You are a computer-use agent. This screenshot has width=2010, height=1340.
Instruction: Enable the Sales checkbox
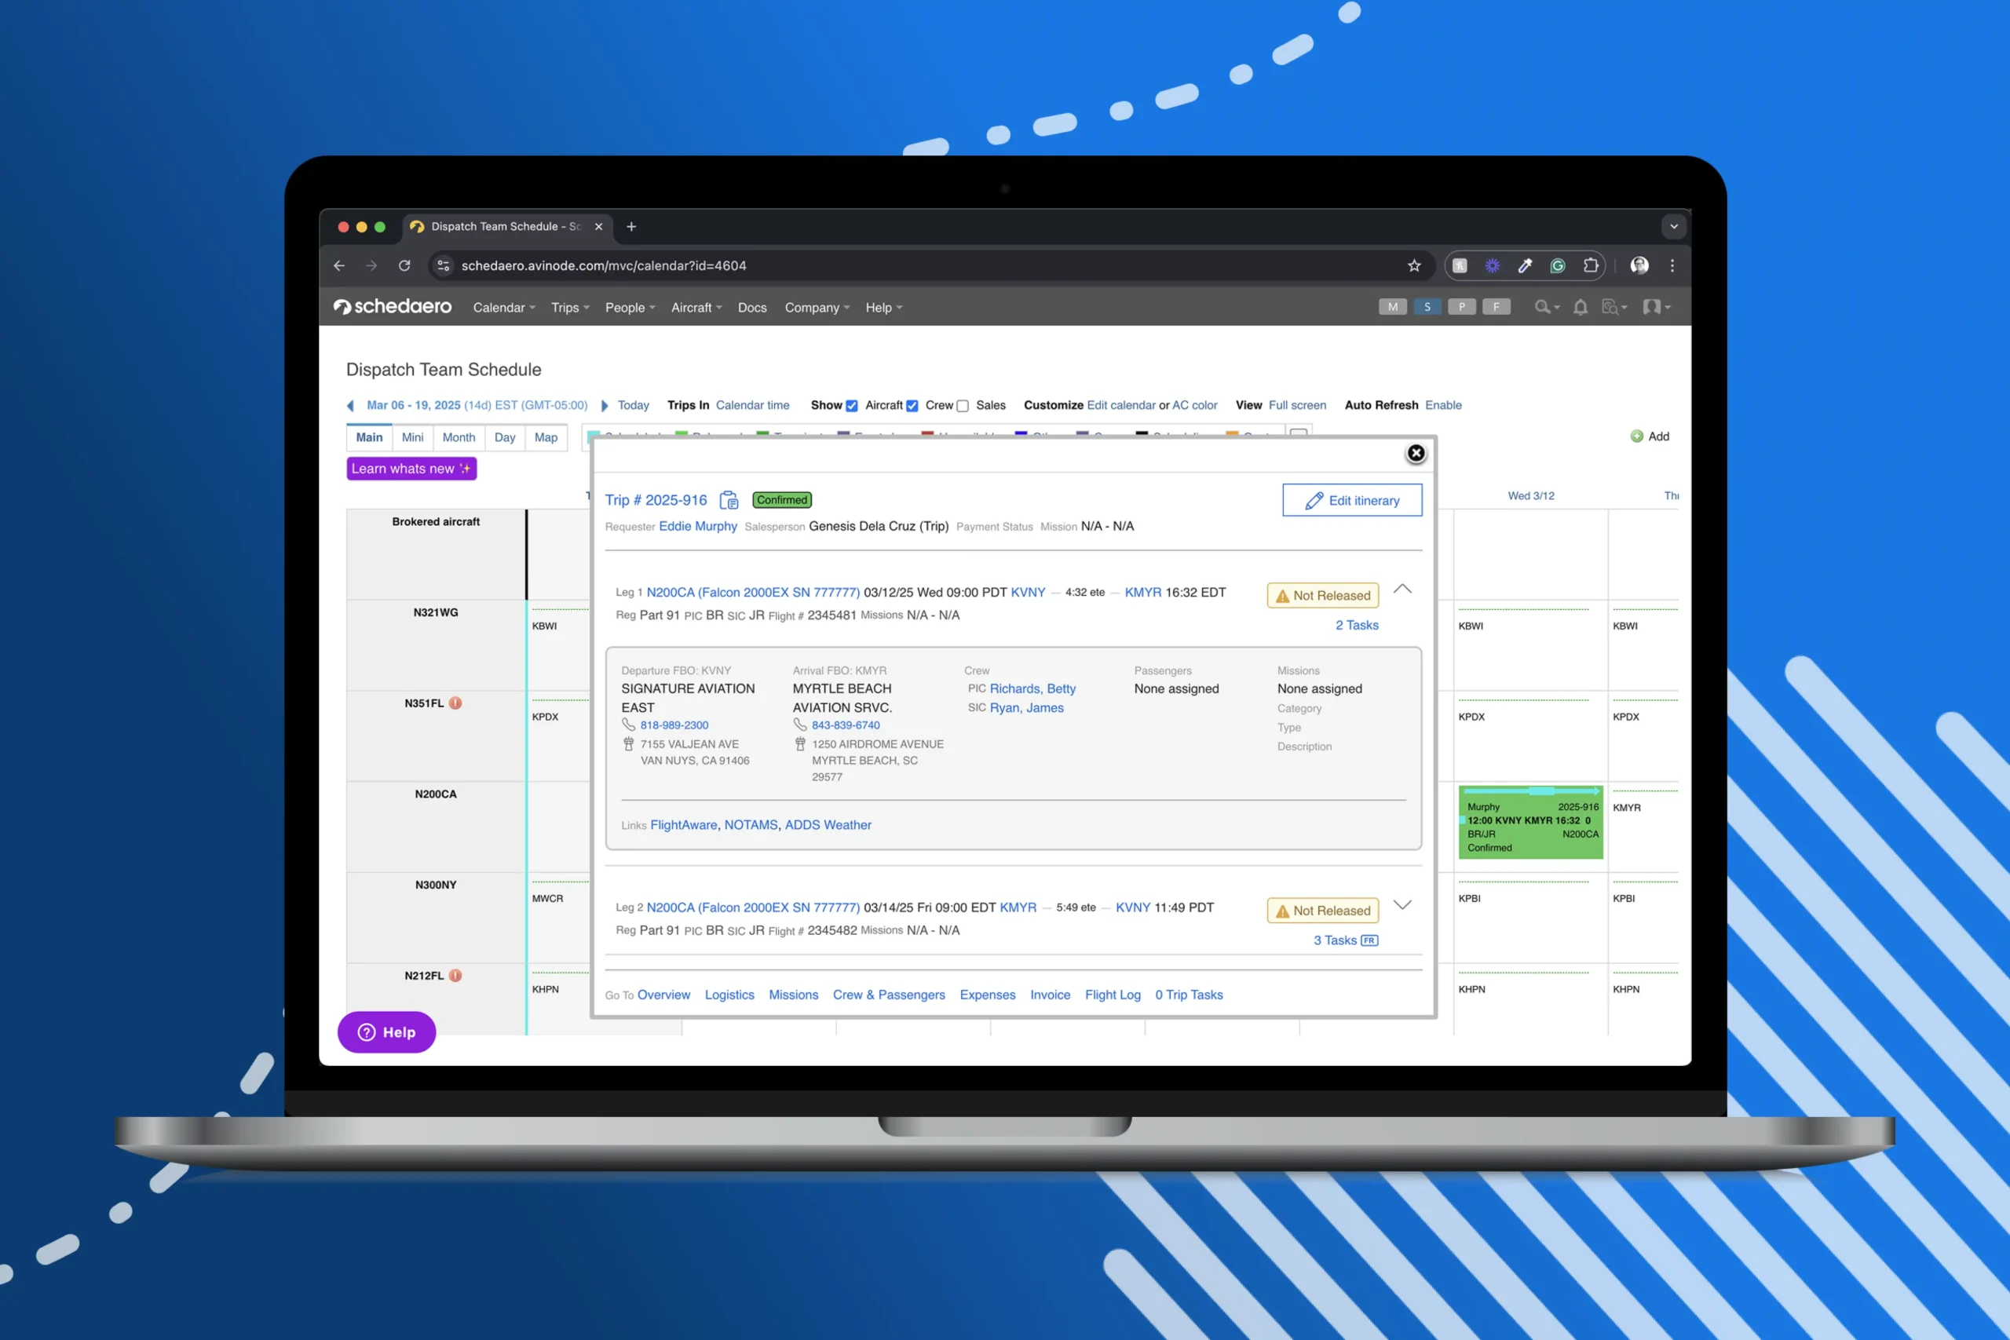coord(963,406)
